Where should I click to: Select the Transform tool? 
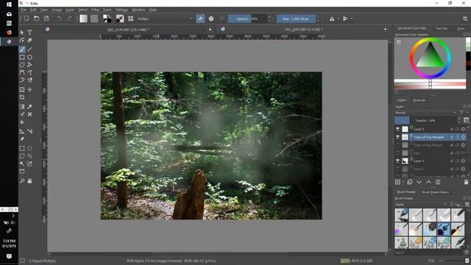22,90
